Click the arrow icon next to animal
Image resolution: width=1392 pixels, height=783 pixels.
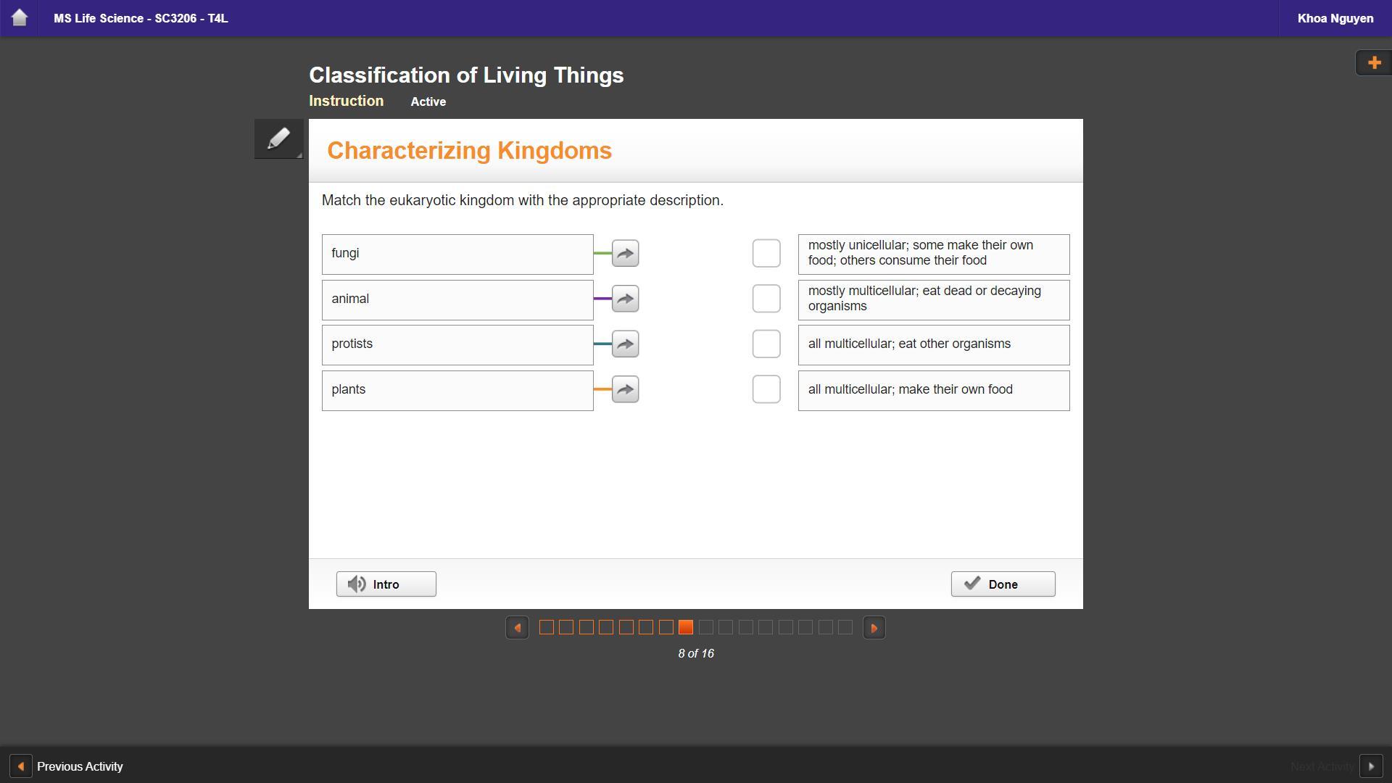pyautogui.click(x=625, y=299)
